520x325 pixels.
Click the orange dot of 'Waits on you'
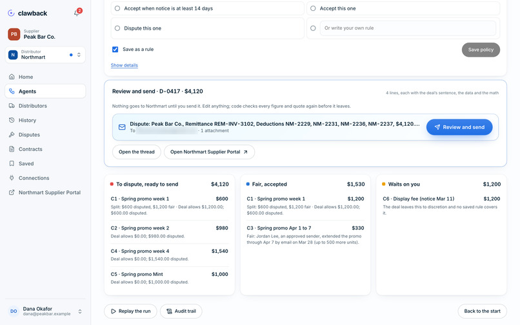[x=384, y=184]
